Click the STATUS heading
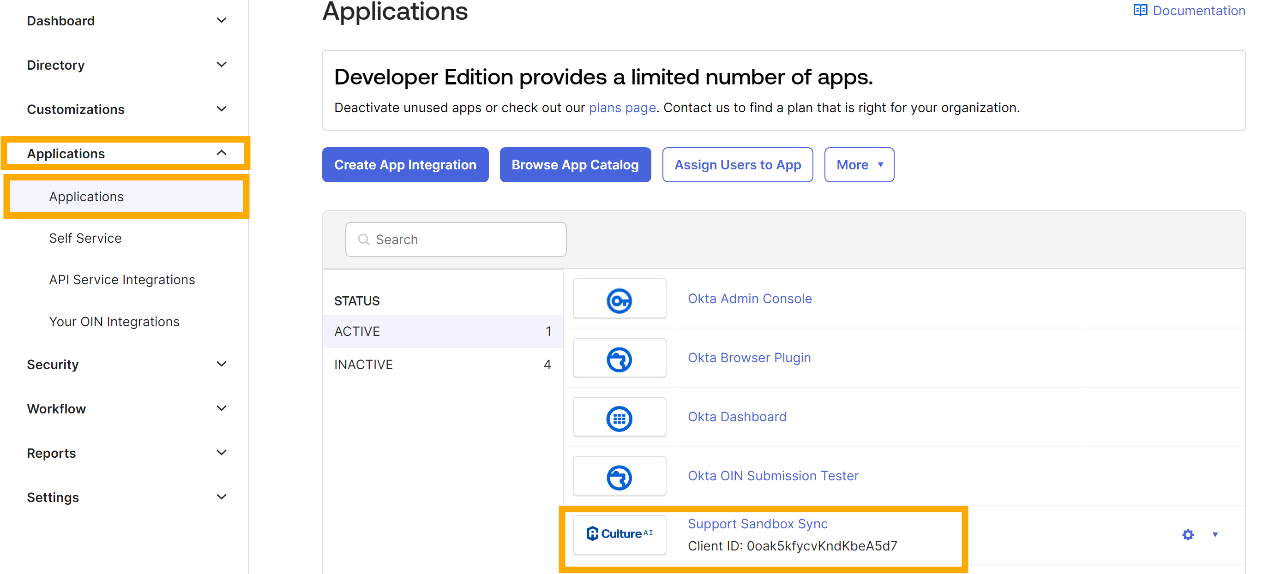 (x=357, y=301)
